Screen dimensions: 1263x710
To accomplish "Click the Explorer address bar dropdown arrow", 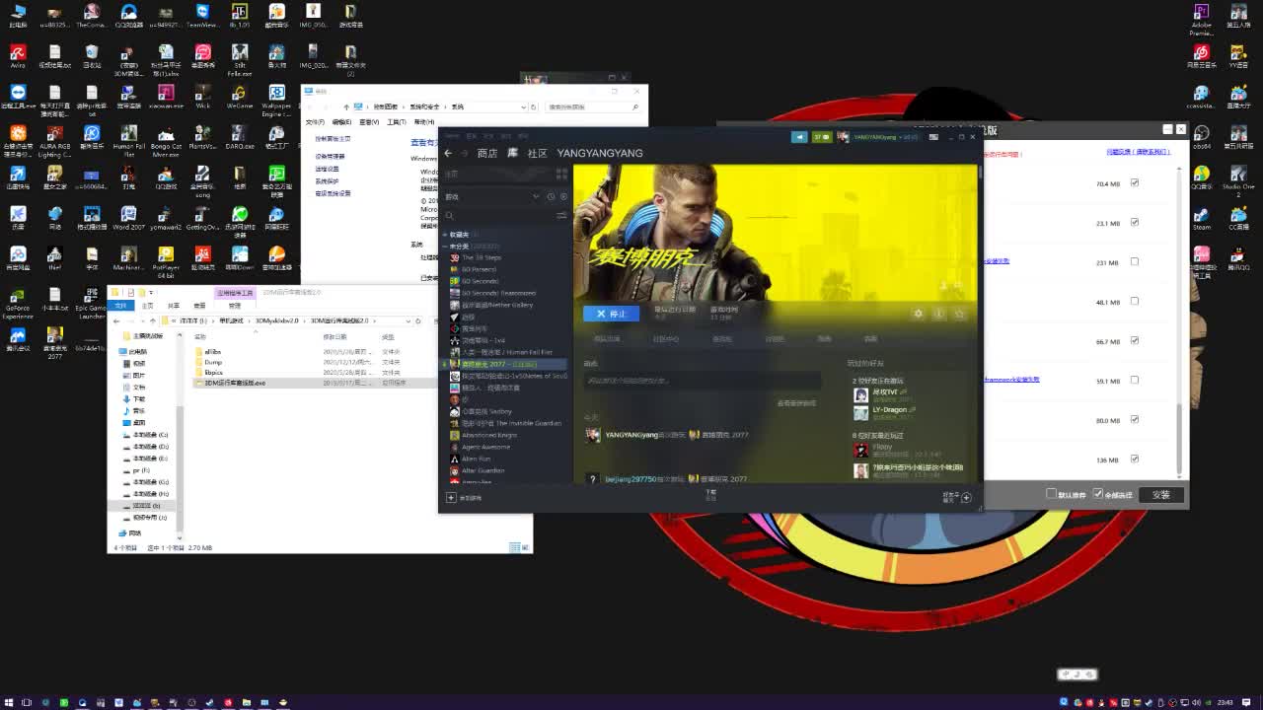I will pos(408,320).
